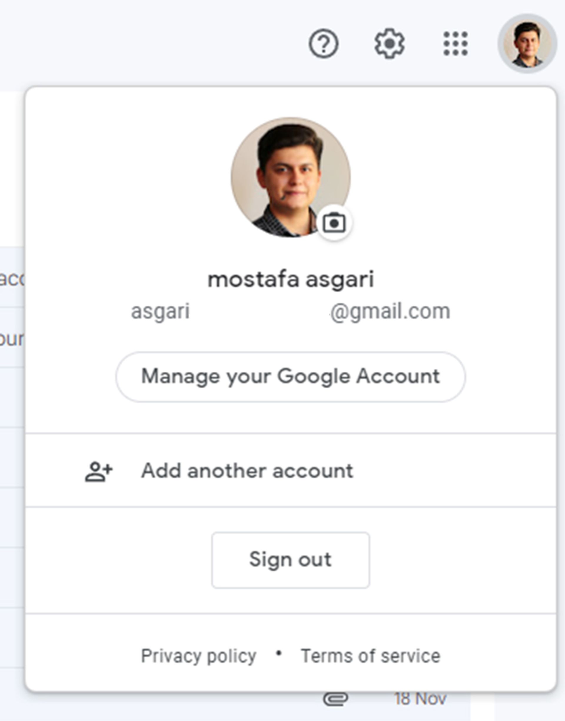Click the Sign out button
This screenshot has width=565, height=721.
point(290,560)
